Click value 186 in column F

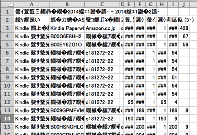click(x=140, y=110)
